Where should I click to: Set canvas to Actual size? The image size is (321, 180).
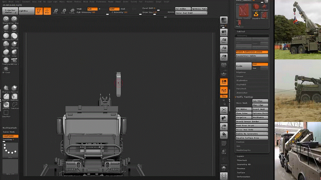coord(224,49)
